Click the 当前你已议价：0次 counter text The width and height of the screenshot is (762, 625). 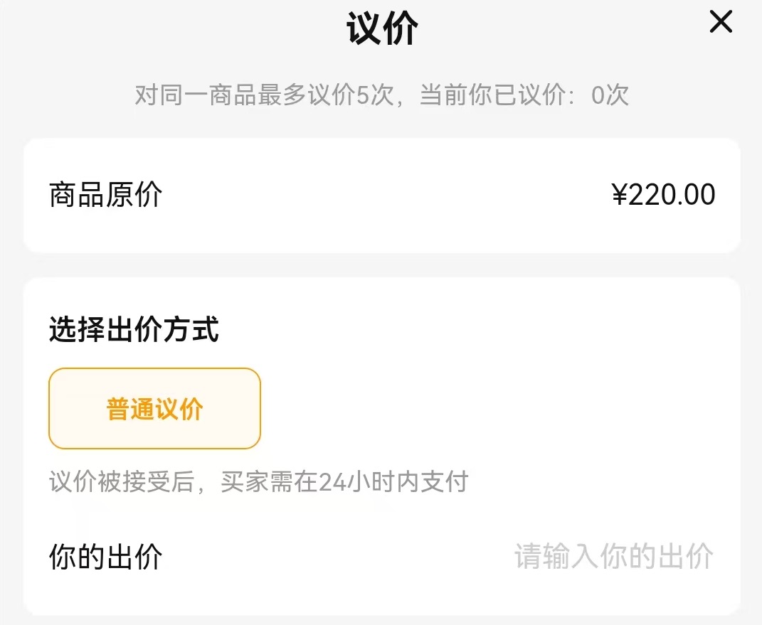524,95
